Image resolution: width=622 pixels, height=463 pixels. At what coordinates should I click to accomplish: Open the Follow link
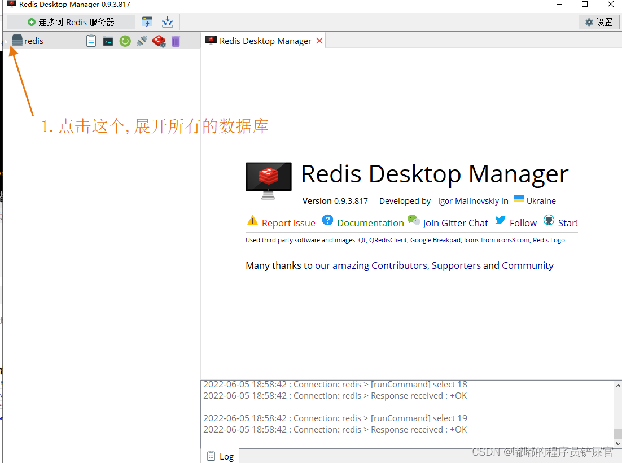tap(523, 223)
